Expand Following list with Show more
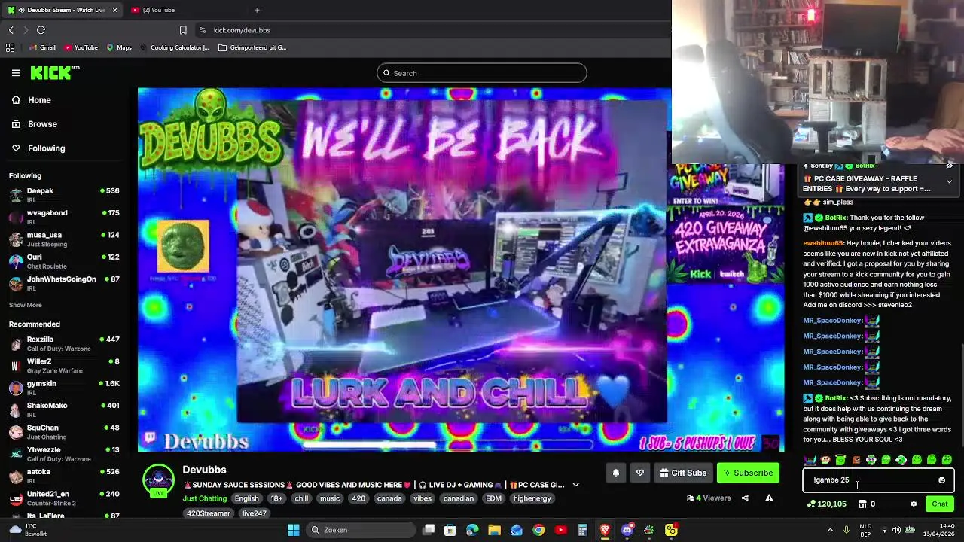The width and height of the screenshot is (964, 542). (25, 305)
